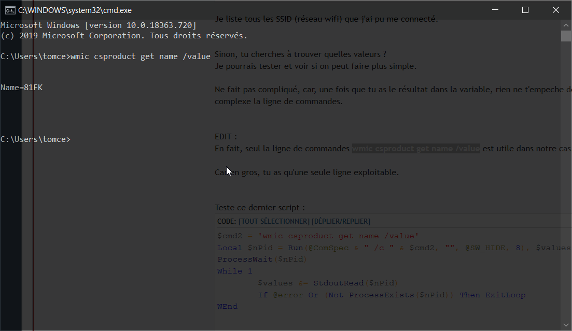This screenshot has width=572, height=331.
Task: Click the empty scrollbar track below the thumb
Action: (x=566, y=181)
